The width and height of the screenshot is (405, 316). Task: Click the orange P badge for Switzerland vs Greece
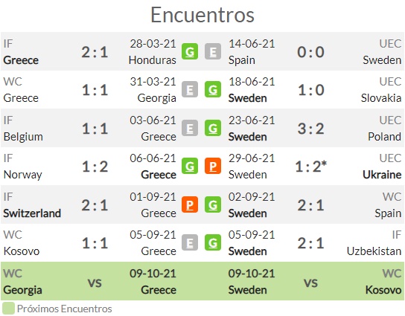pos(190,204)
